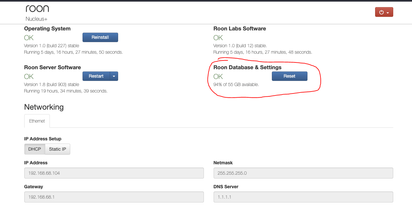
Task: Restart the Roon Server Software
Action: (x=96, y=76)
